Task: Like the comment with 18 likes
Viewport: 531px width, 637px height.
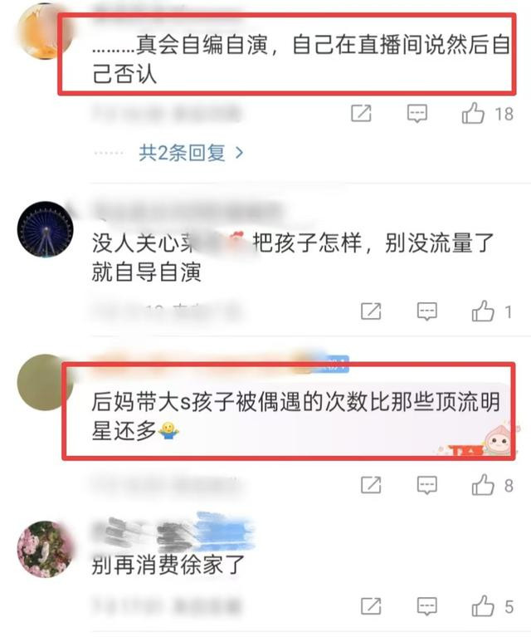Action: (474, 112)
